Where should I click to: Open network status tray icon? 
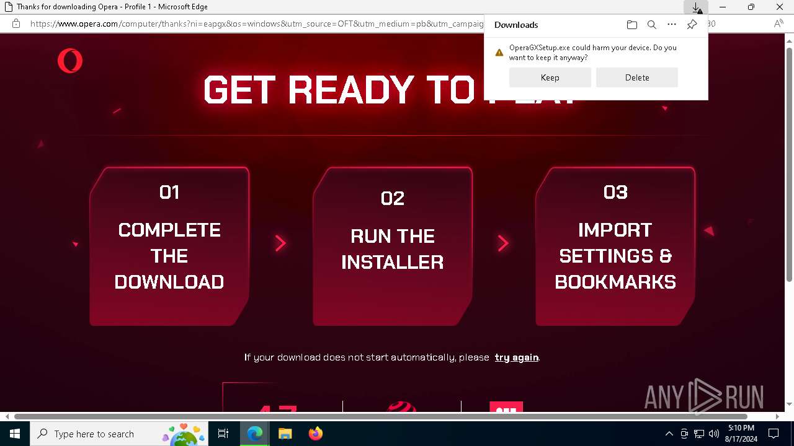click(x=699, y=434)
